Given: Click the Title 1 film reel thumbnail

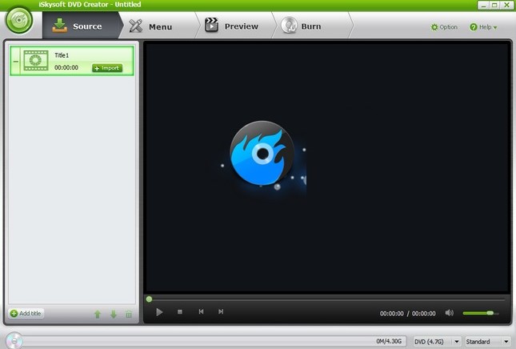Looking at the screenshot, I should [36, 61].
